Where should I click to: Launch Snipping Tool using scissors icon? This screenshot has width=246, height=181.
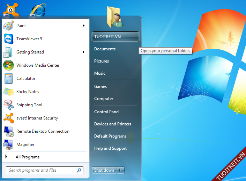click(8, 105)
